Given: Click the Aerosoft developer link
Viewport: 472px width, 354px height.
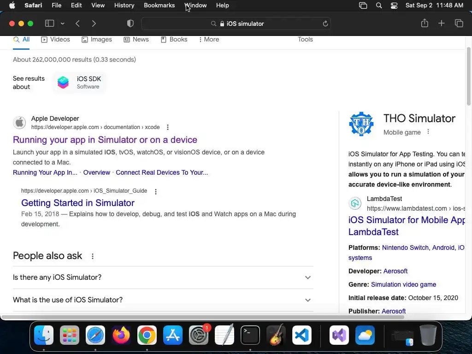Looking at the screenshot, I should (395, 271).
